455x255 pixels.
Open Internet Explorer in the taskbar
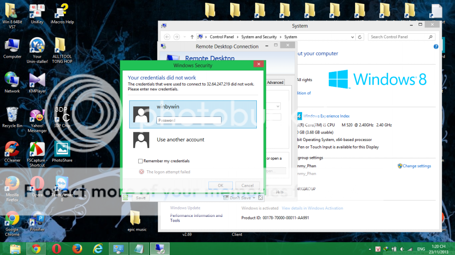97,249
